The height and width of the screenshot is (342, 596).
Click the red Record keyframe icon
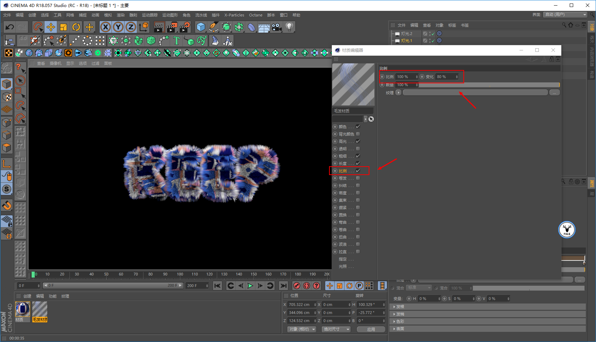[x=297, y=286]
